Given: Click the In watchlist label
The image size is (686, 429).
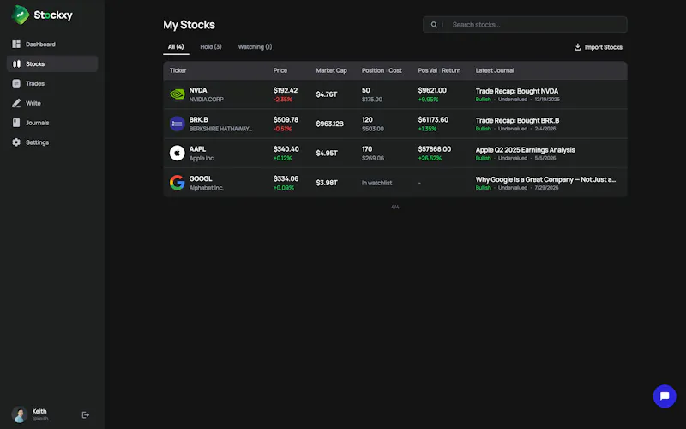Looking at the screenshot, I should [376, 183].
